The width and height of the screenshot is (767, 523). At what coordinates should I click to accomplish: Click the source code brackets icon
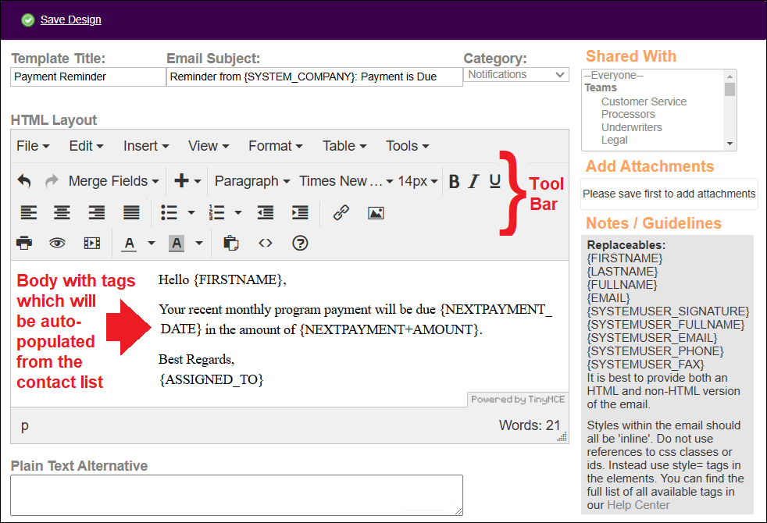265,243
